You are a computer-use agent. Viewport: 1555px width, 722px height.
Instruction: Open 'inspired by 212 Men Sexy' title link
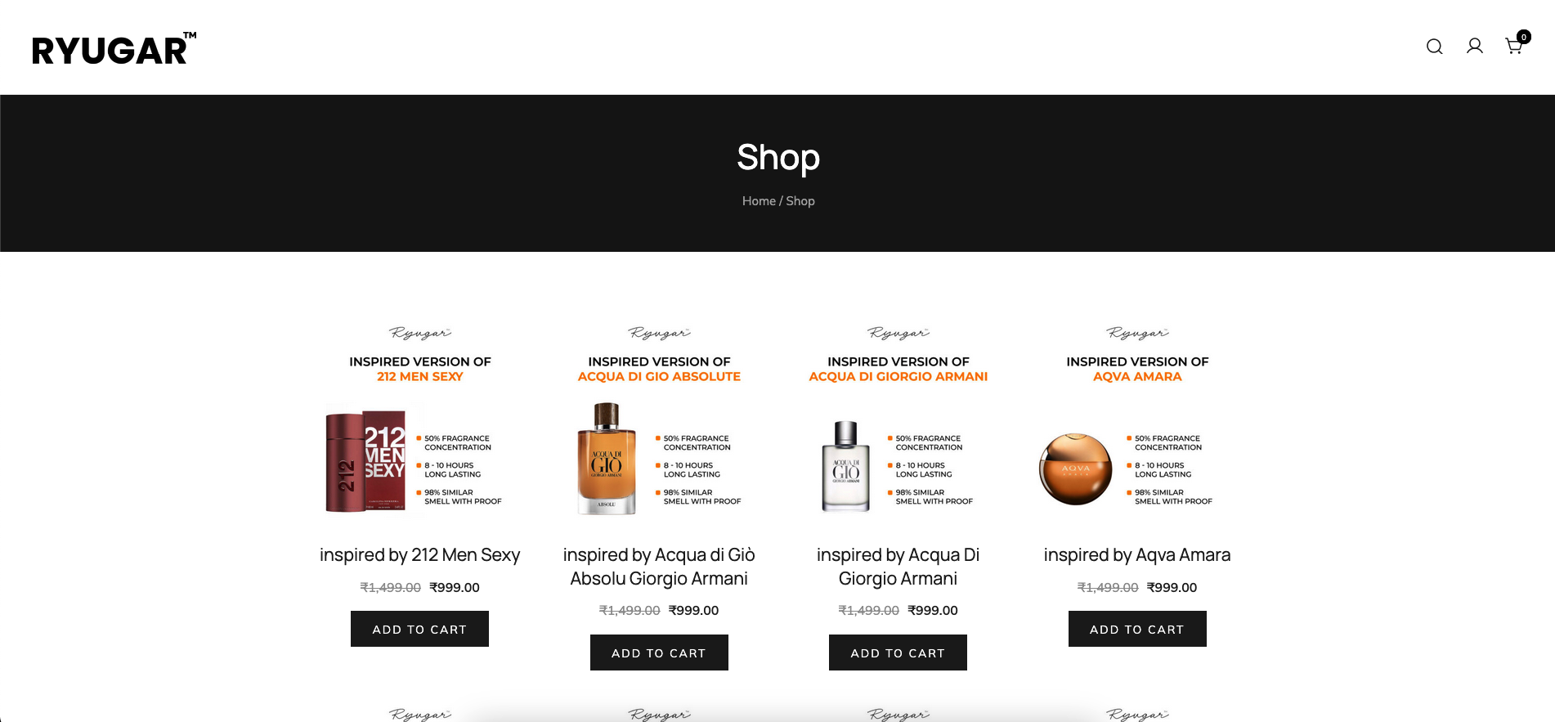(419, 555)
